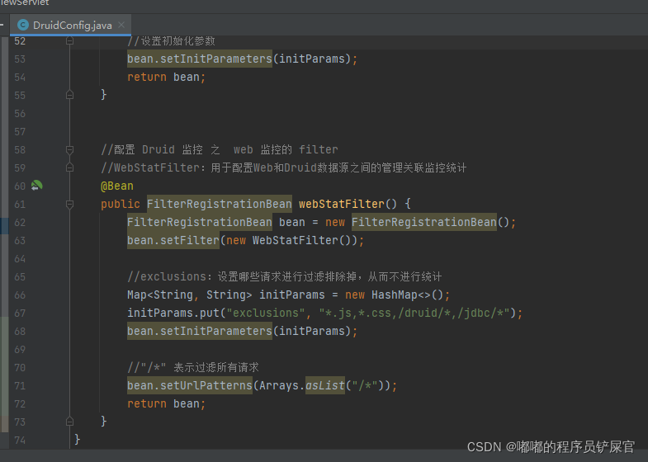The image size is (648, 462).
Task: Click the Druid web filter comment on line 58
Action: (220, 149)
